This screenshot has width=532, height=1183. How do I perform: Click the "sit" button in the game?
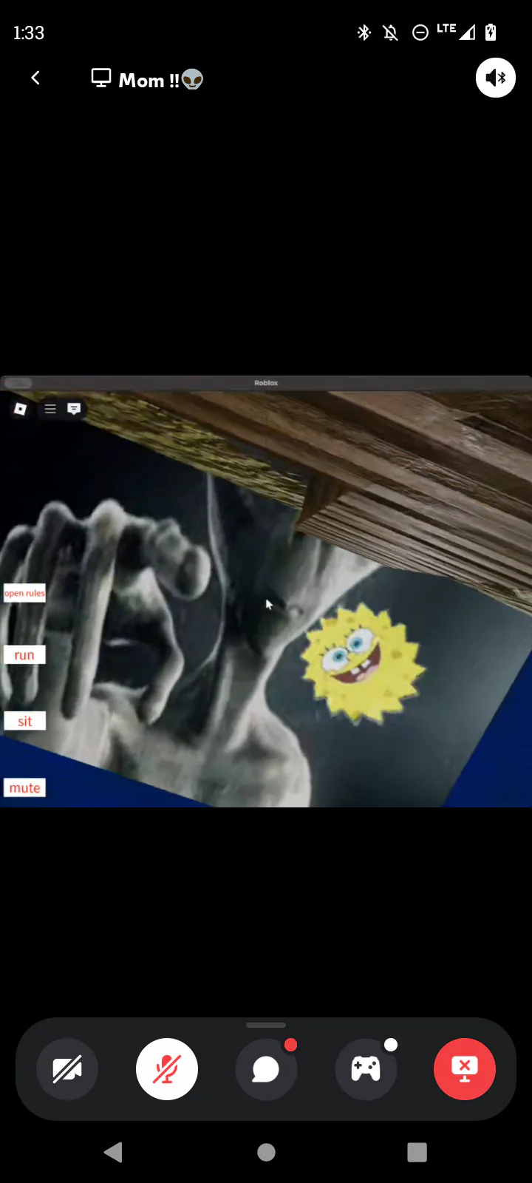tap(24, 721)
